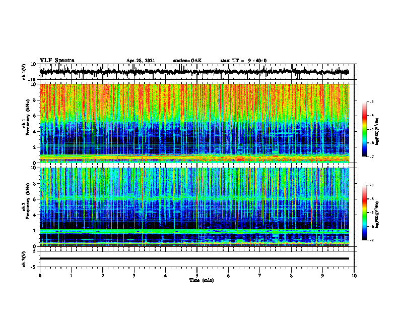Click the "4" tick label on Time axis
399x309 pixels.
[166, 276]
